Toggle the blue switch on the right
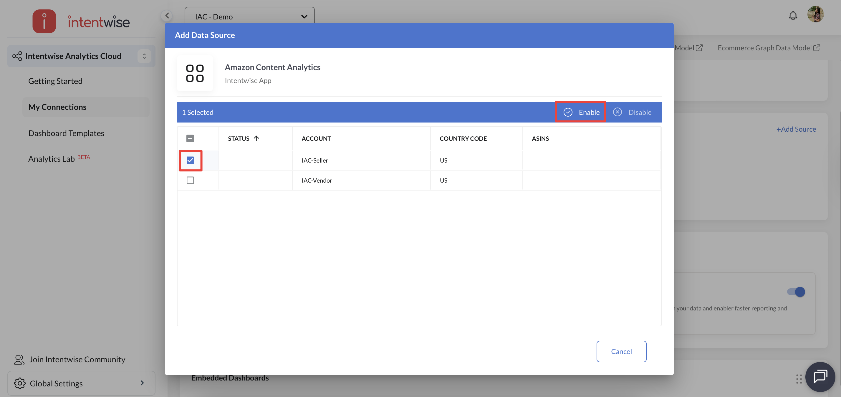Screen dimensions: 841x397 [796, 292]
